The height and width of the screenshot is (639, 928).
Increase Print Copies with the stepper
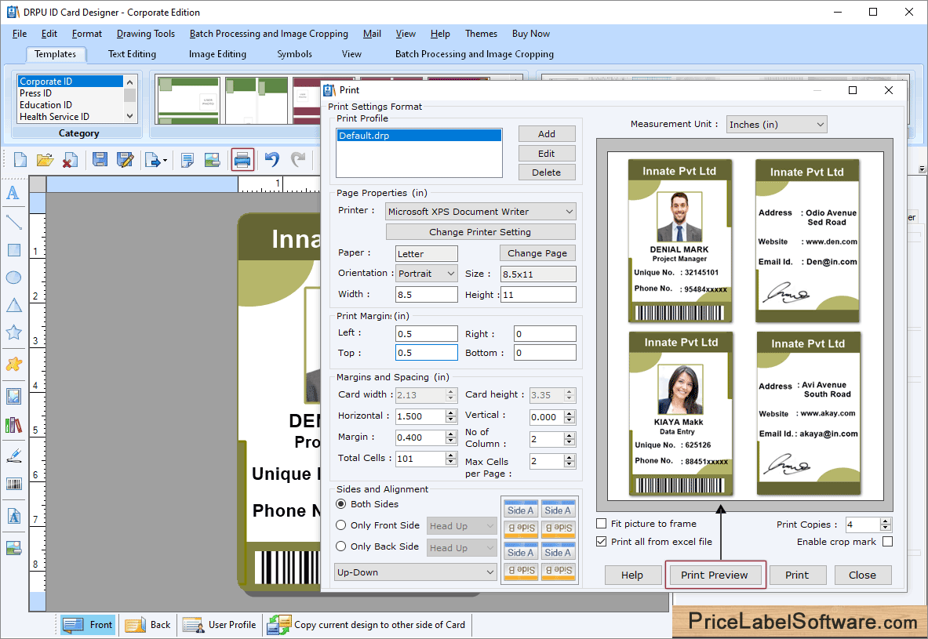tap(886, 521)
